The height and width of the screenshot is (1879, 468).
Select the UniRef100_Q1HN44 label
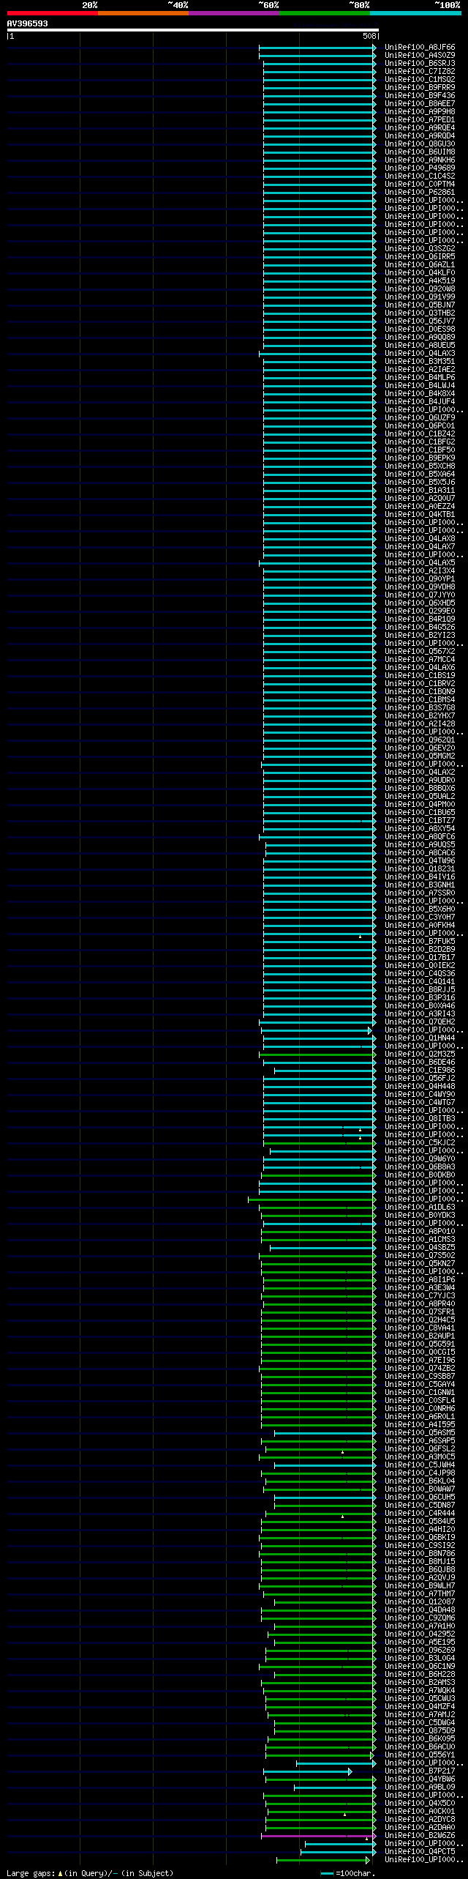coord(420,1038)
